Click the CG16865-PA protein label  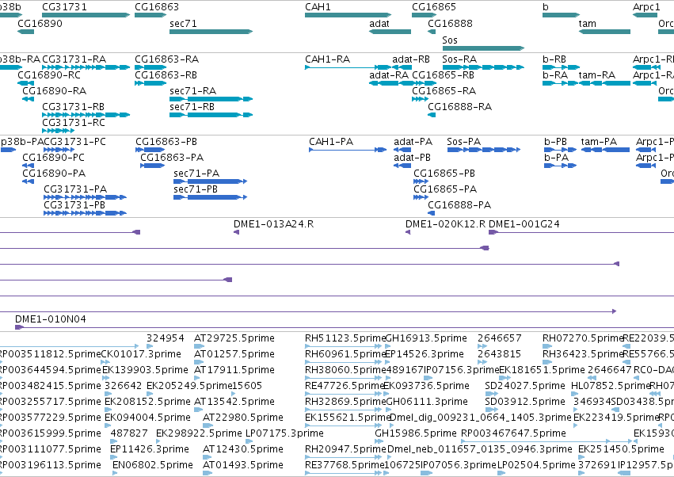445,189
